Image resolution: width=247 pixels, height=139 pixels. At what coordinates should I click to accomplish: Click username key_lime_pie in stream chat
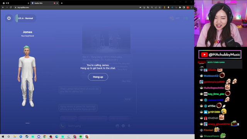[216, 94]
